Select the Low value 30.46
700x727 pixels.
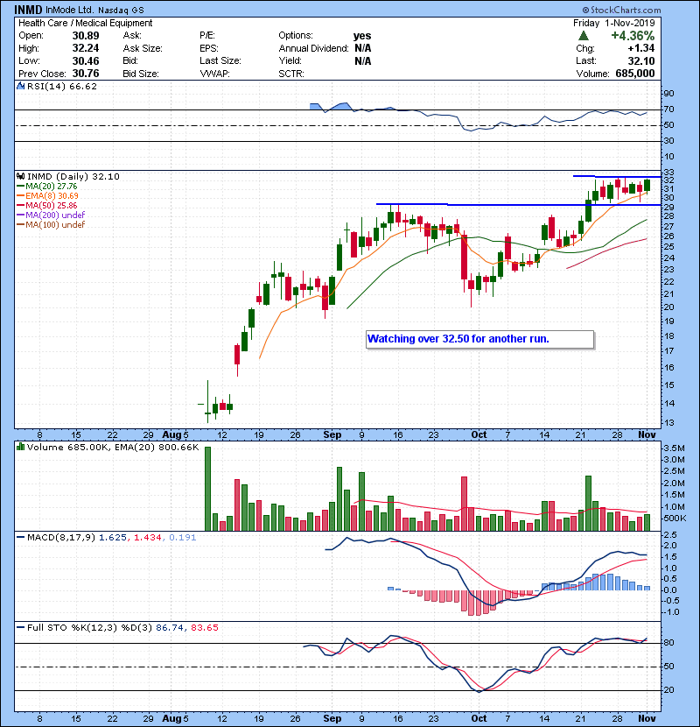click(x=86, y=60)
